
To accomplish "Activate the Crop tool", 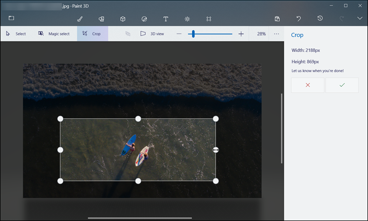I will [x=92, y=34].
